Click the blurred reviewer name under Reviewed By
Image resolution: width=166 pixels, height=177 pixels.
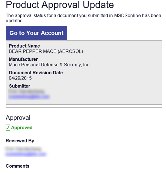coord(23,149)
